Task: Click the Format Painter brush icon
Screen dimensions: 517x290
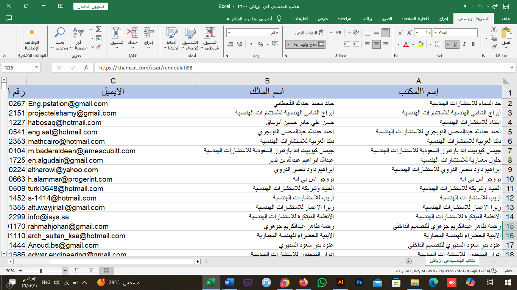Action: pyautogui.click(x=494, y=47)
